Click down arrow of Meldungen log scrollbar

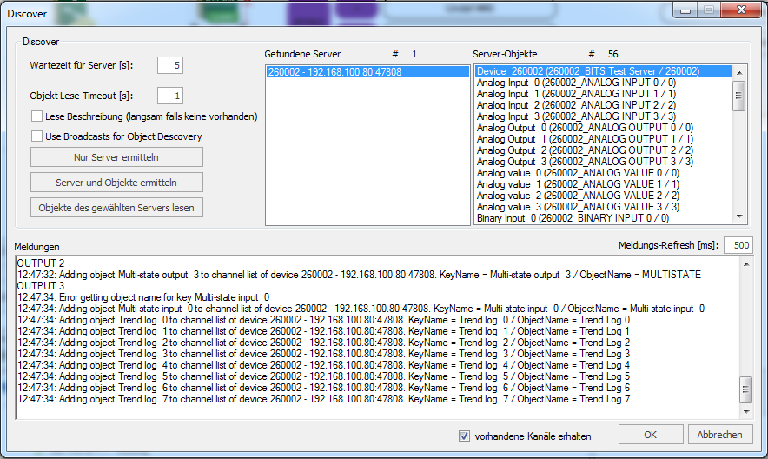(746, 412)
